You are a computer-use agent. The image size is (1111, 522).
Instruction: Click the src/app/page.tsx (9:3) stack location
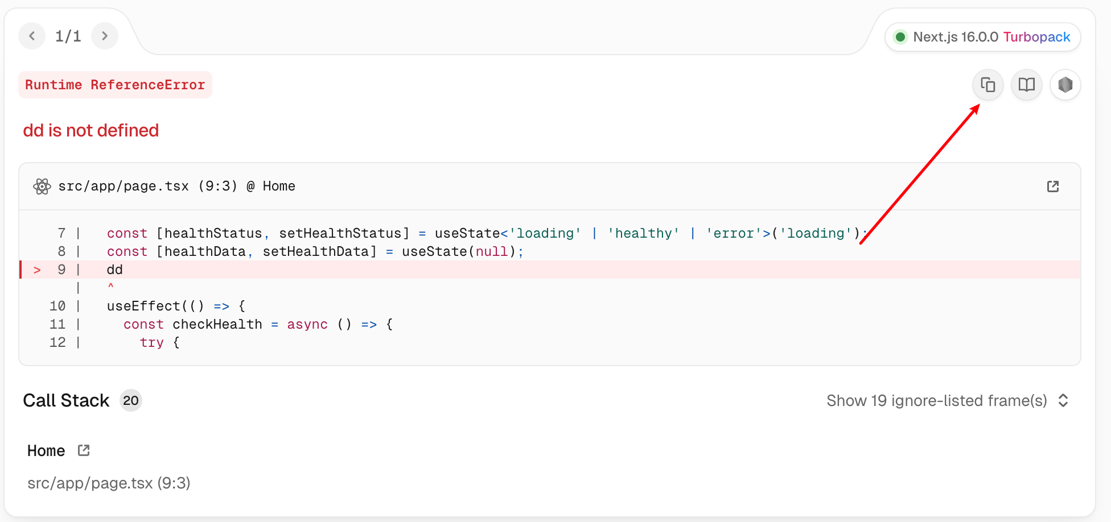click(109, 483)
